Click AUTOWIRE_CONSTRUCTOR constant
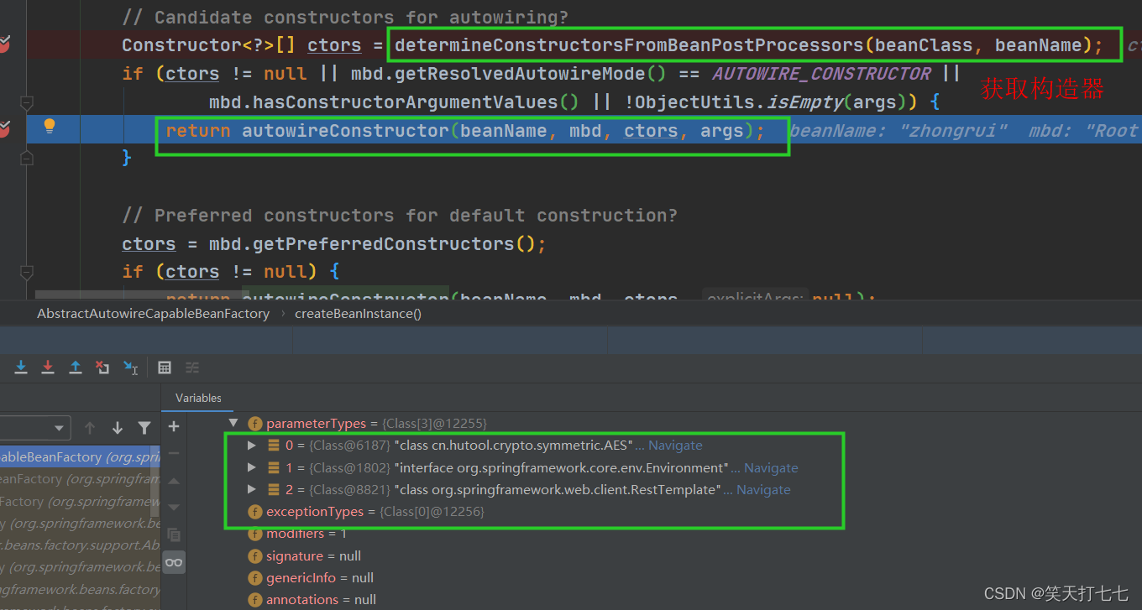1142x610 pixels. (x=822, y=74)
